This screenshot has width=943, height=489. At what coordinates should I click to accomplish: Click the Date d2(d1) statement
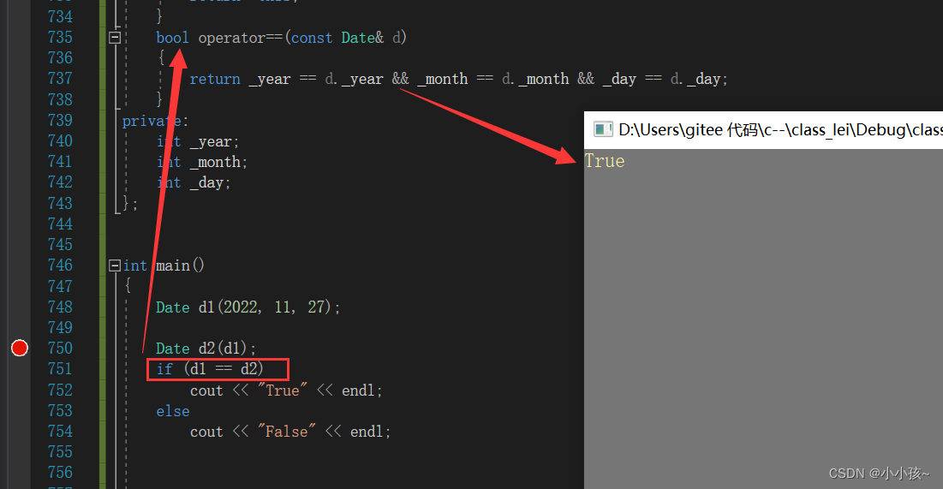click(x=206, y=349)
